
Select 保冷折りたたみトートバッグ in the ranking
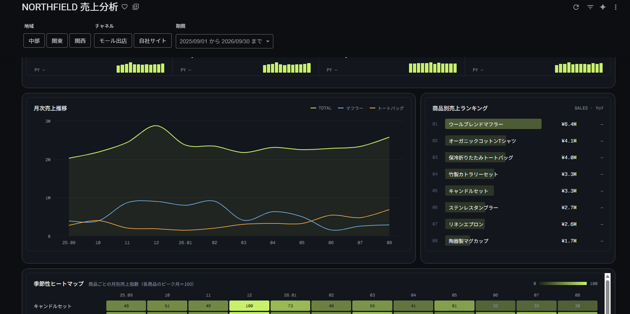480,158
